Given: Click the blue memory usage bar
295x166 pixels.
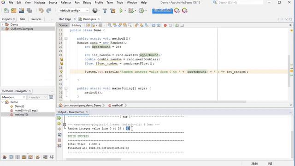Looking at the screenshot, I should tap(162, 11).
